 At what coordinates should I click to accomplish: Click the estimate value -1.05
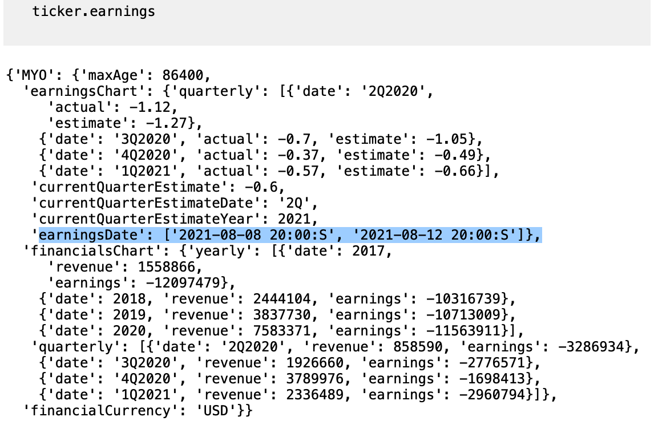(446, 139)
